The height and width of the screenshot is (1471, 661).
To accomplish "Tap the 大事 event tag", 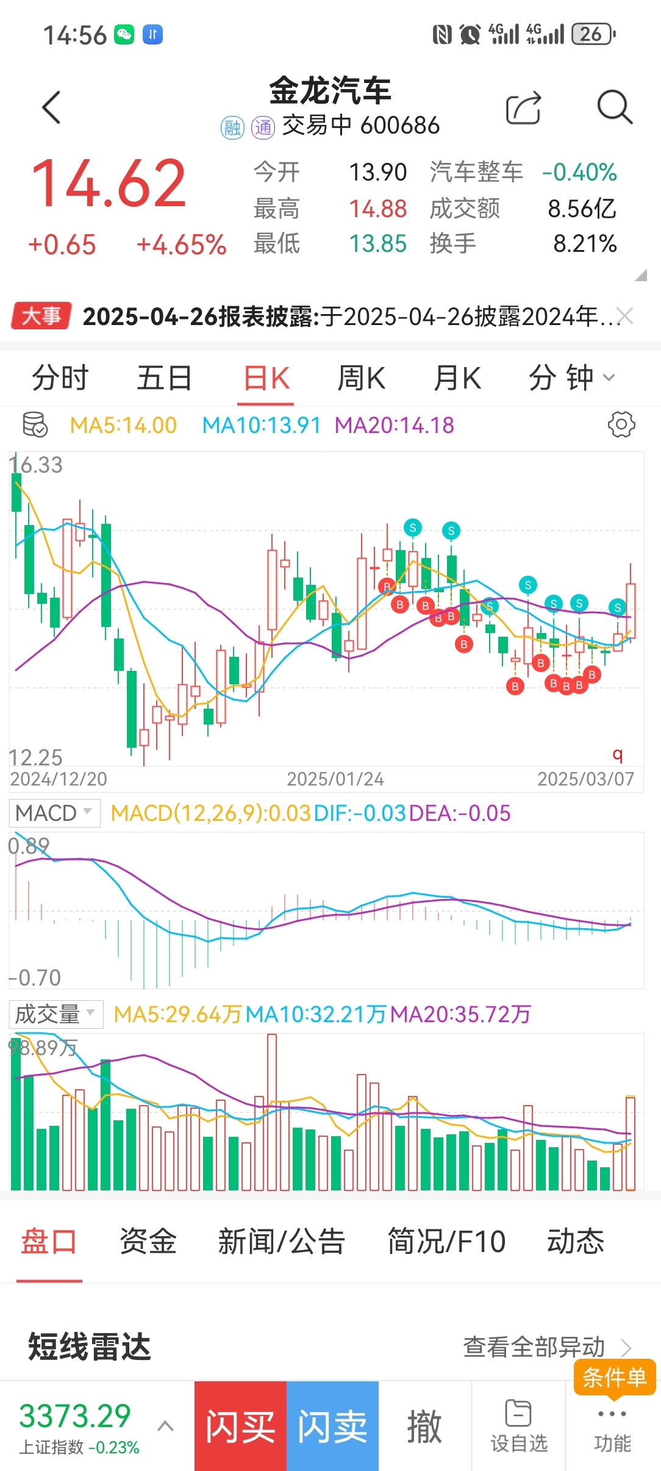I will [x=41, y=316].
